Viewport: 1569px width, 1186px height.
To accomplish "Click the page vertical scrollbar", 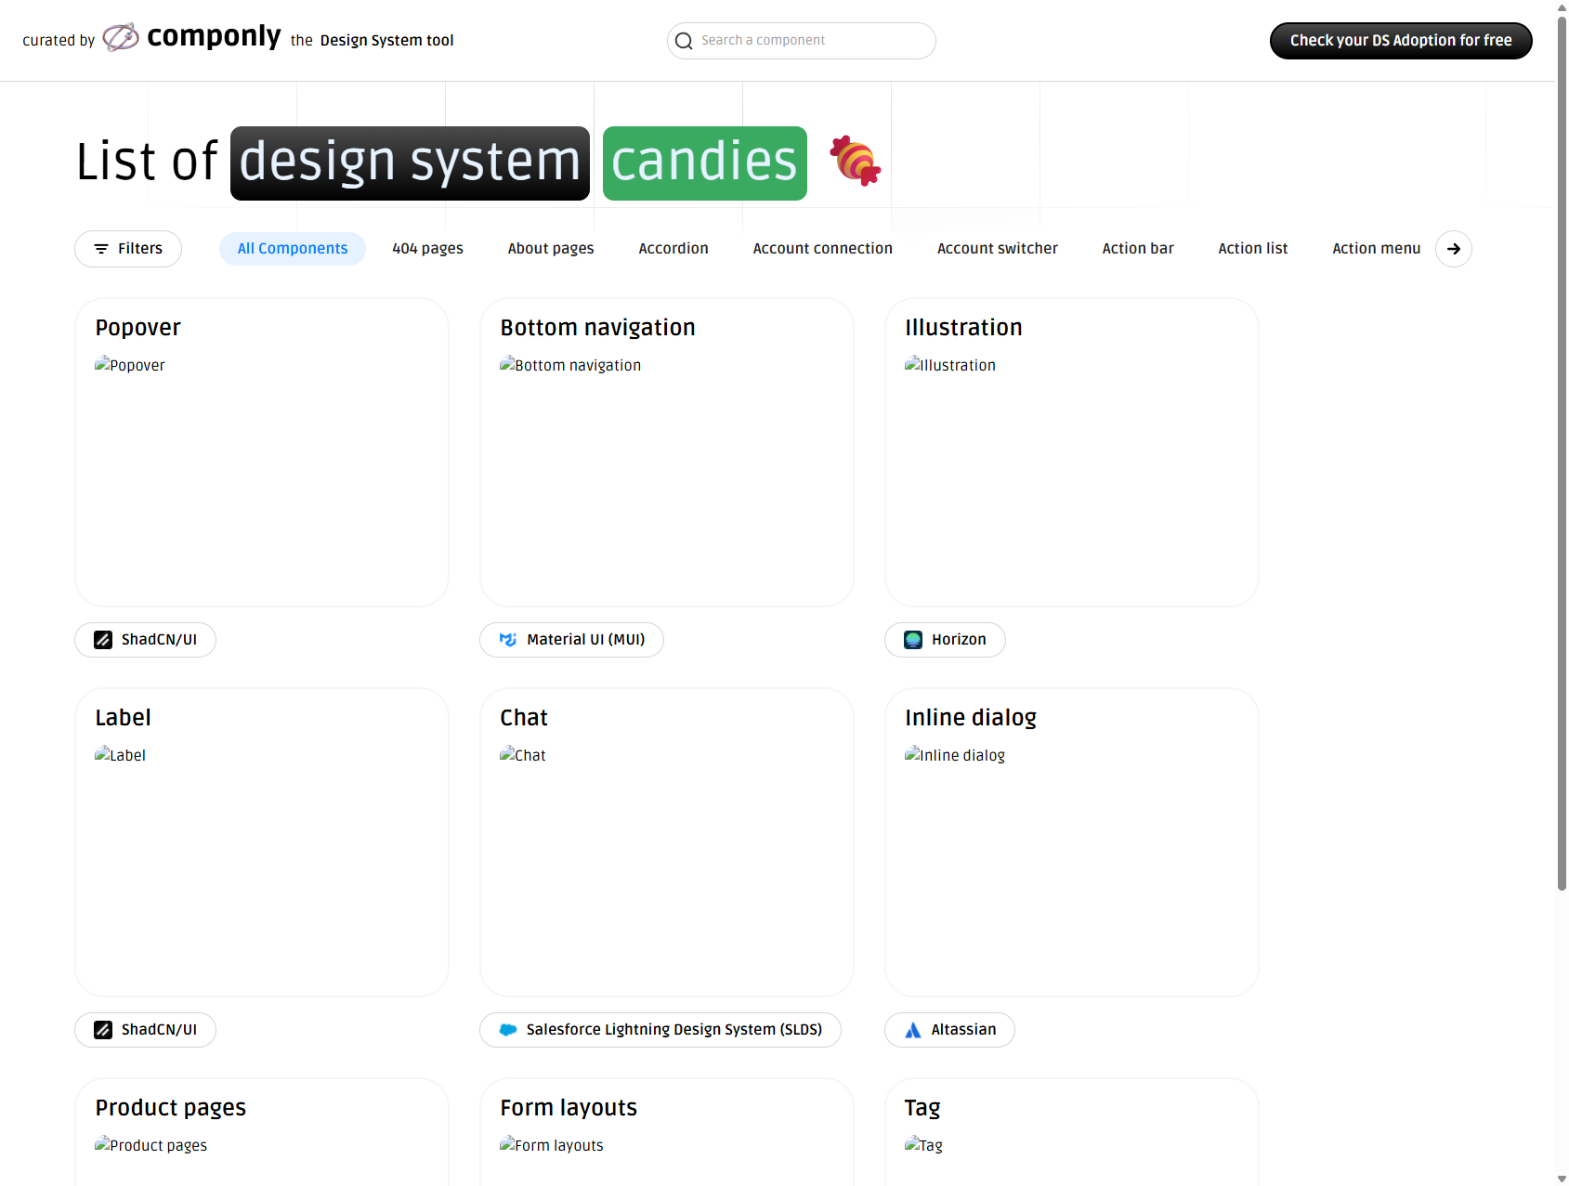I will [x=1562, y=464].
